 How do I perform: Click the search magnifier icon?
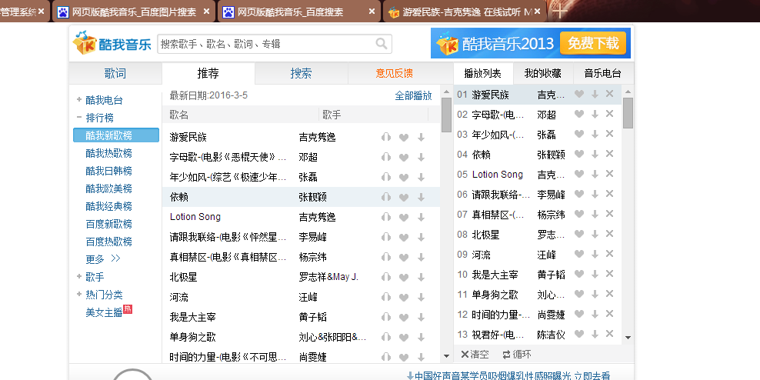382,44
